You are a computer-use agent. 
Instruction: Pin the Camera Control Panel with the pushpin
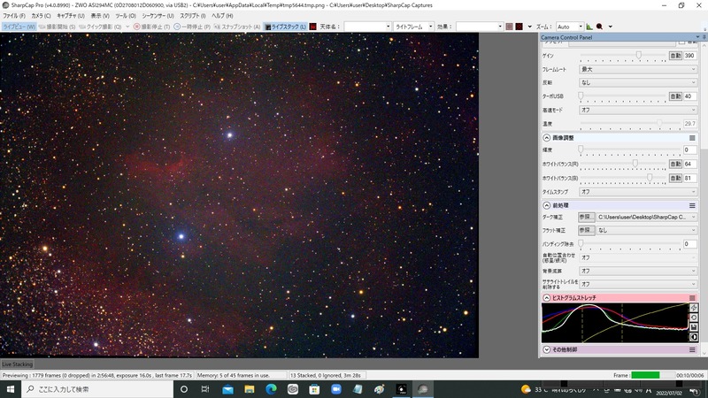click(704, 37)
